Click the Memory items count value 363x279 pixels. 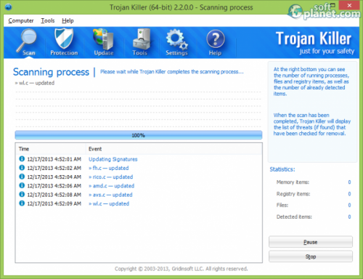pyautogui.click(x=349, y=182)
